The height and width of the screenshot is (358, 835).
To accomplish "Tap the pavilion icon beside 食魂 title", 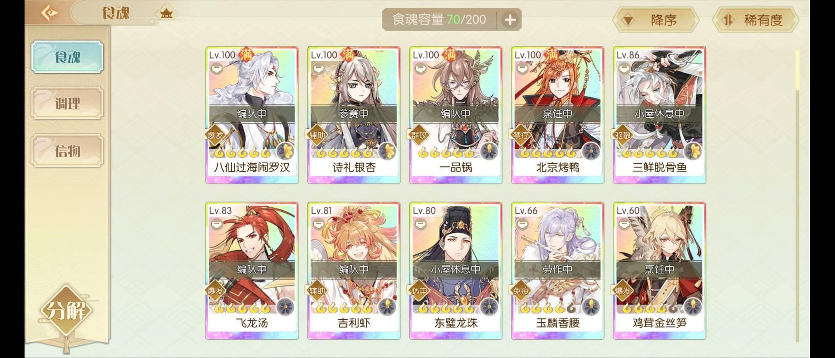I will (166, 13).
